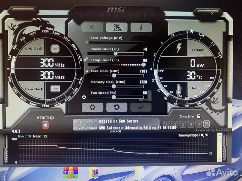
Task: Click the version number 4.6.2
Action: [16, 131]
